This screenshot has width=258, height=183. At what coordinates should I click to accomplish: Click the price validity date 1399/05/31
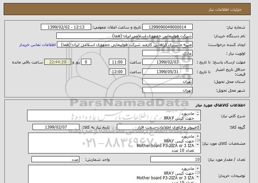[167, 72]
